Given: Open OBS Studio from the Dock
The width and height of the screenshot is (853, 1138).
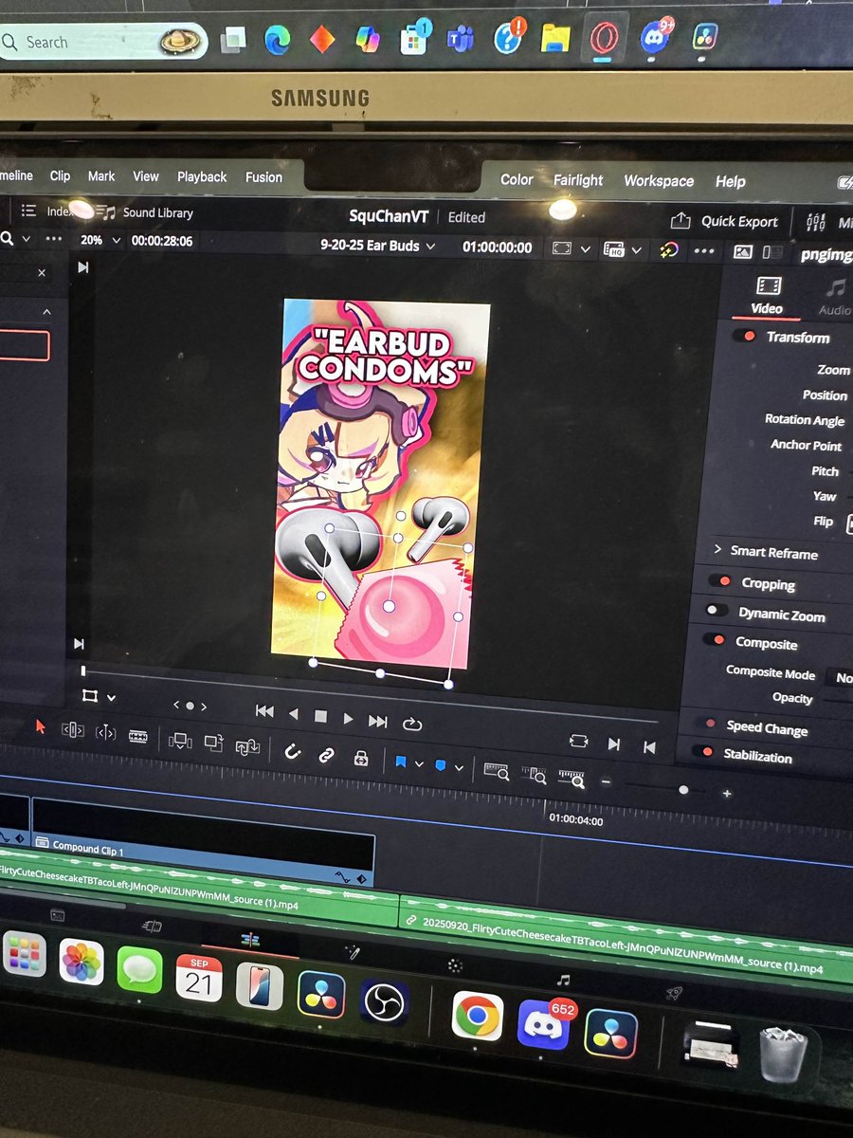Looking at the screenshot, I should coord(384,1003).
